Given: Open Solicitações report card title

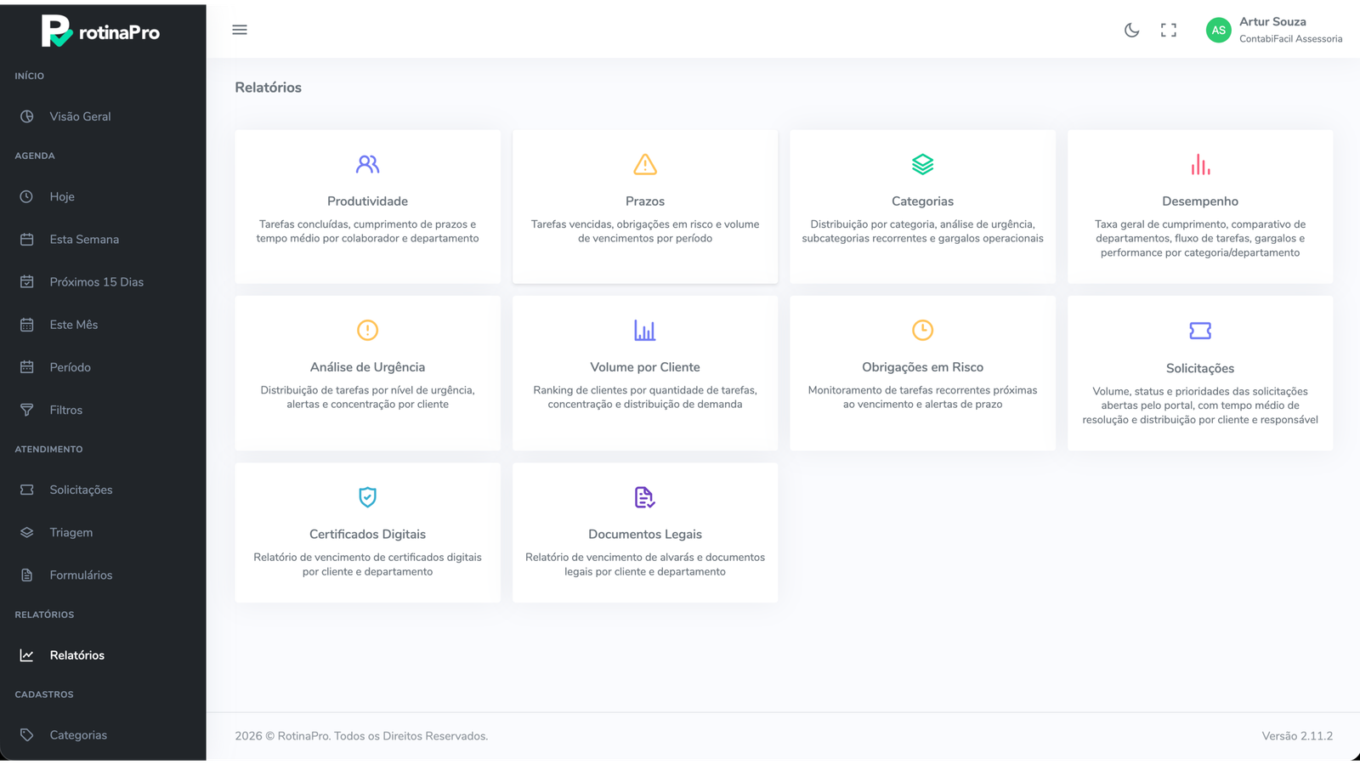Looking at the screenshot, I should [1200, 368].
